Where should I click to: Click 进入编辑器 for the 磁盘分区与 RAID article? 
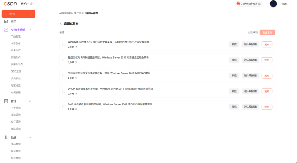[x=250, y=60]
